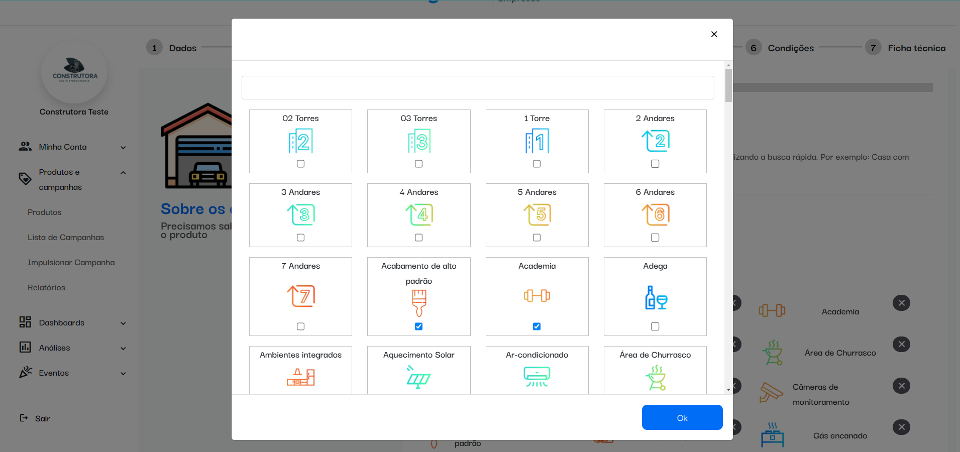Click the 02 Torres building icon
This screenshot has width=960, height=452.
[x=300, y=141]
